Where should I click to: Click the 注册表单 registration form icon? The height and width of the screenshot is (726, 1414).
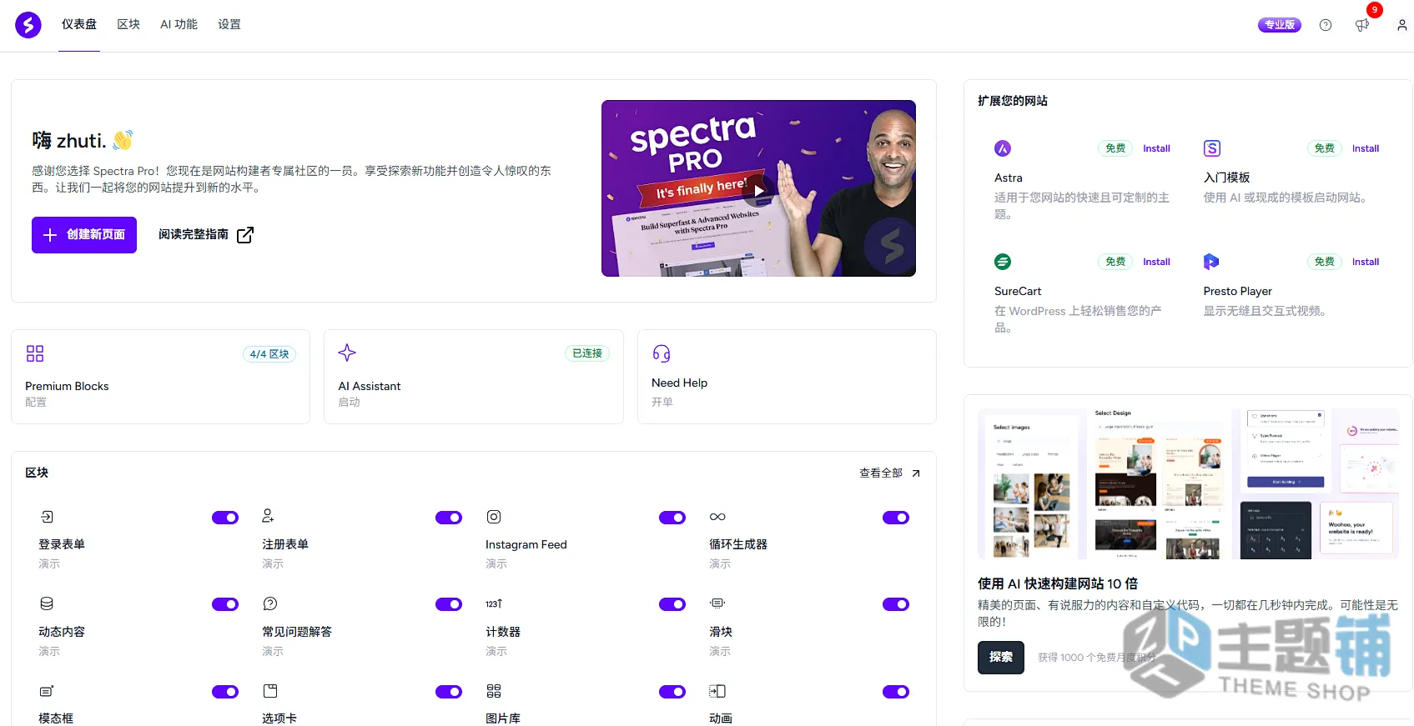click(268, 516)
